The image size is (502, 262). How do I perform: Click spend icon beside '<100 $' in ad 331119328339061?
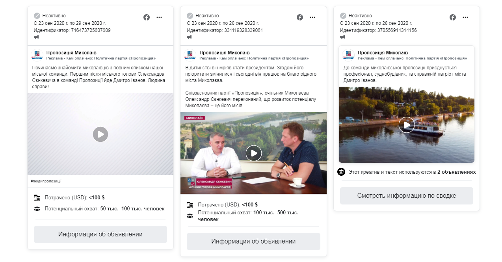(x=190, y=205)
